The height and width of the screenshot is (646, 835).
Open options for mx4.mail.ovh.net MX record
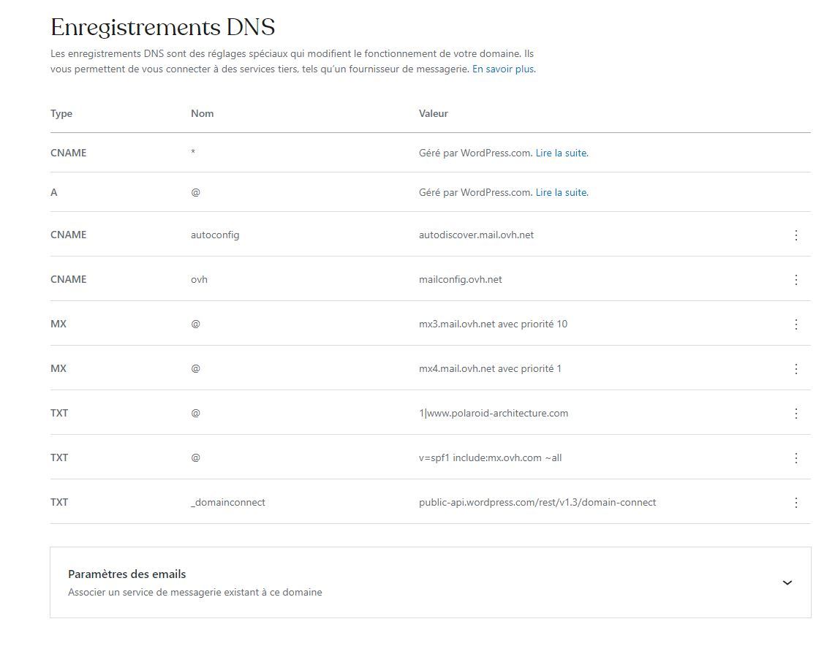[796, 369]
